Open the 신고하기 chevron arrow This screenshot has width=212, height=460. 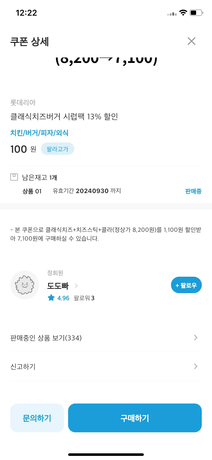click(x=196, y=366)
